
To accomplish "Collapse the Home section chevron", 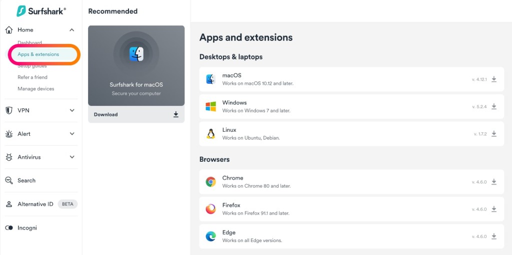I will (72, 29).
